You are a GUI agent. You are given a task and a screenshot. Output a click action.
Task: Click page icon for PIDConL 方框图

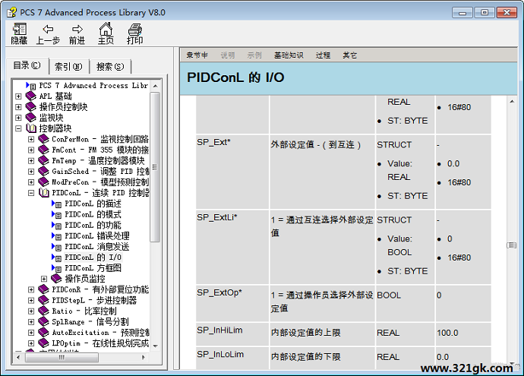(57, 268)
